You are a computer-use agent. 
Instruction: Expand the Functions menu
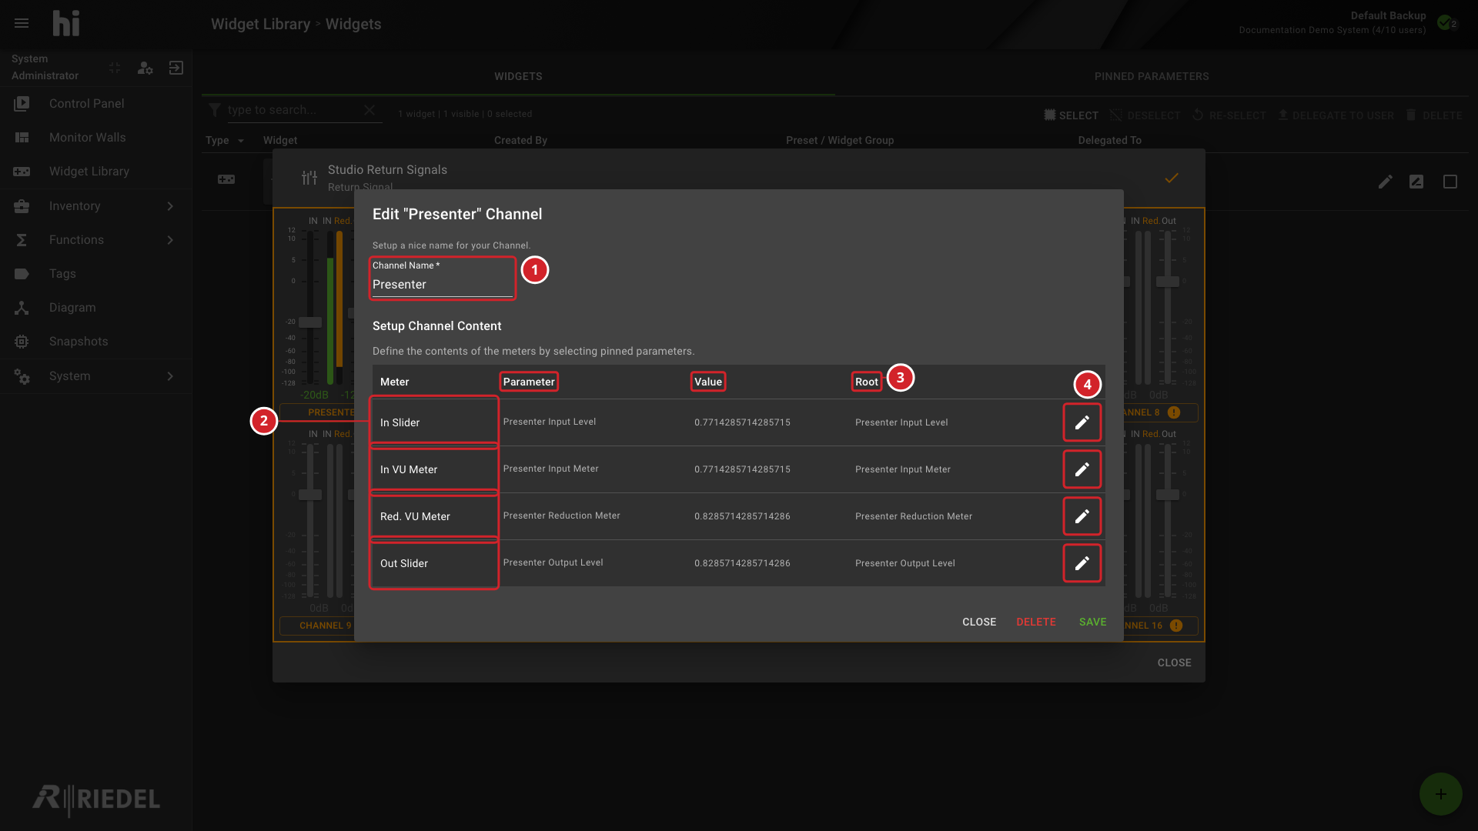tap(95, 240)
